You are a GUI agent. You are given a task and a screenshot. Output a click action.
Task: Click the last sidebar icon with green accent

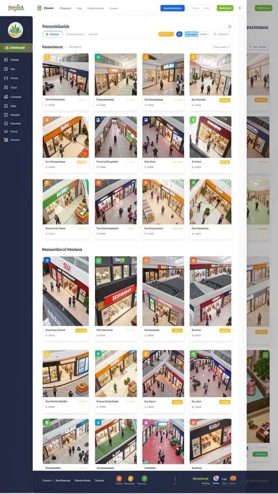[6, 139]
